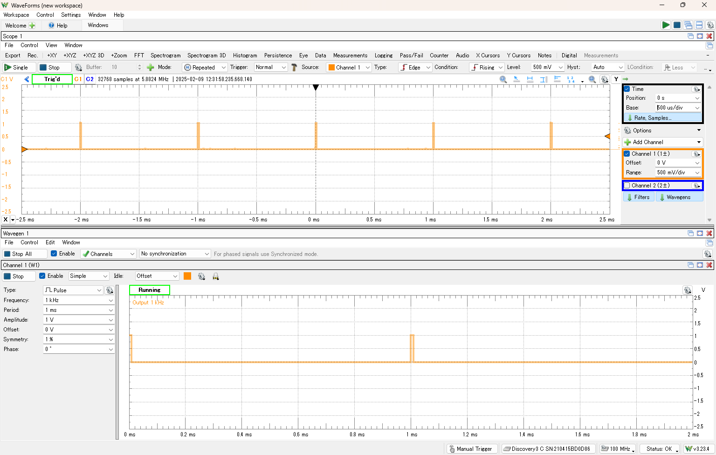This screenshot has height=455, width=716.
Task: Click the green Run all instruments icon
Action: click(x=666, y=25)
